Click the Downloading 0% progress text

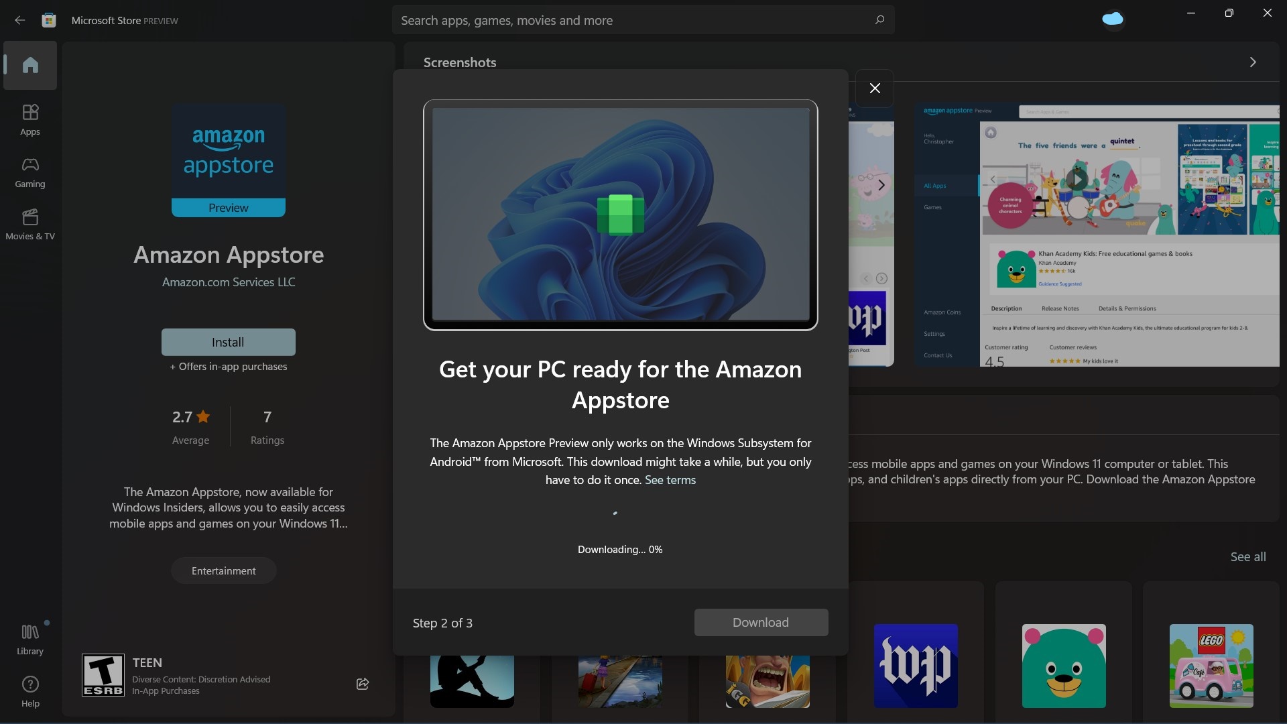620,549
